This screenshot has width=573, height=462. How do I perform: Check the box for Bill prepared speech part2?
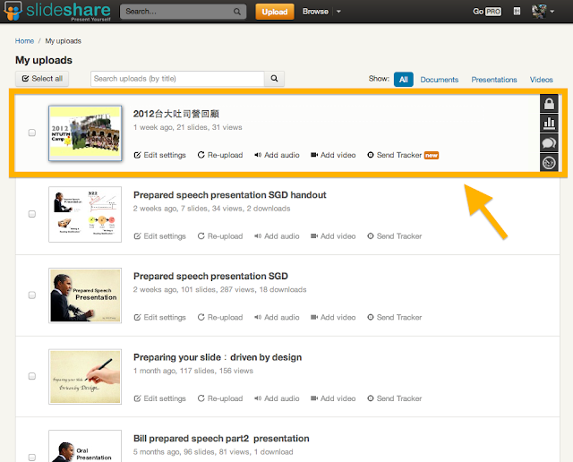tap(32, 458)
